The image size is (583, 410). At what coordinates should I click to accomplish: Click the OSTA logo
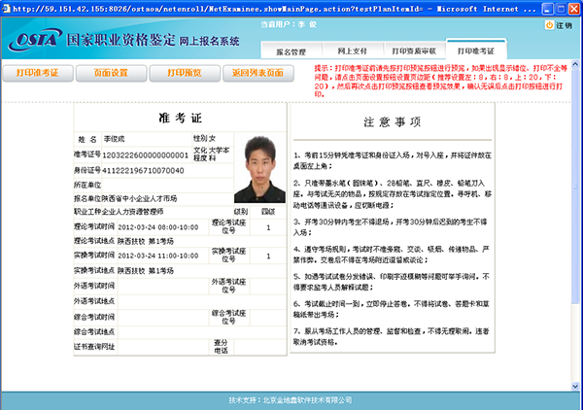click(35, 40)
